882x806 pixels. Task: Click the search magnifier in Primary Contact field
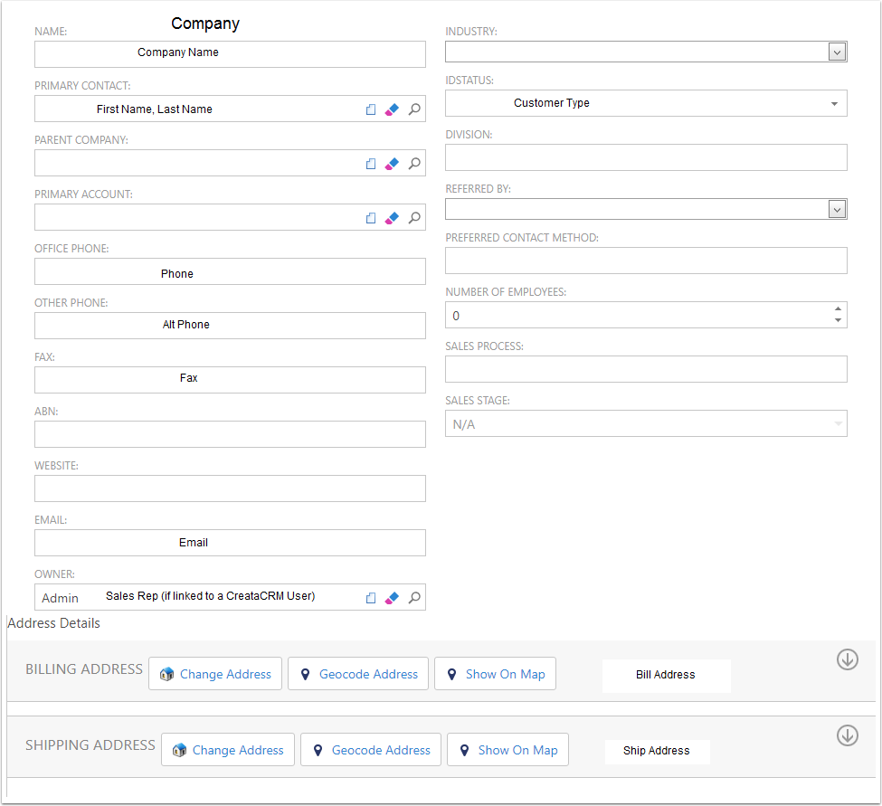pyautogui.click(x=414, y=109)
